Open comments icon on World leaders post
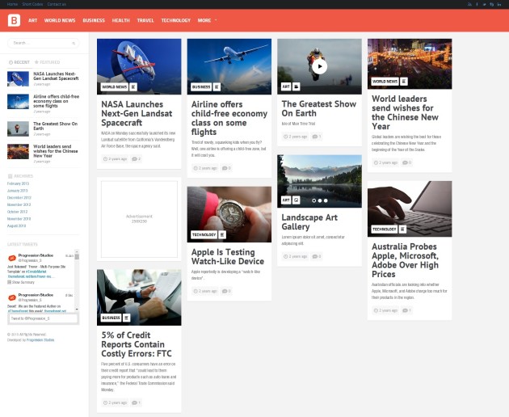The width and height of the screenshot is (509, 417). [x=405, y=162]
